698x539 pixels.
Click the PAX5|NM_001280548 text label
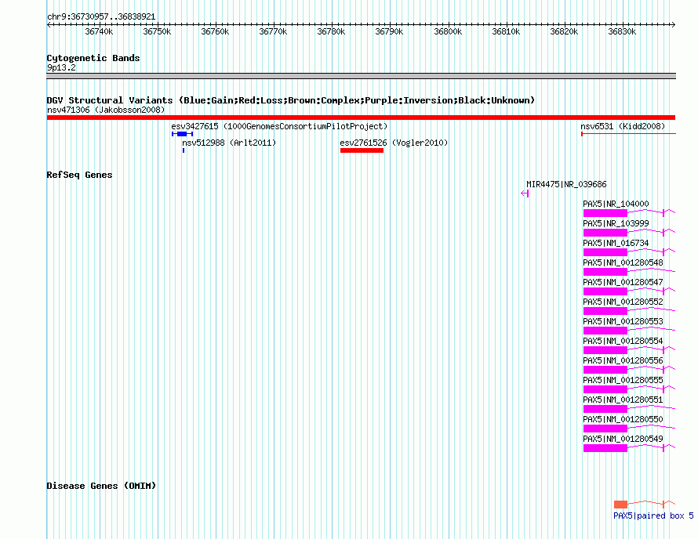tap(623, 262)
